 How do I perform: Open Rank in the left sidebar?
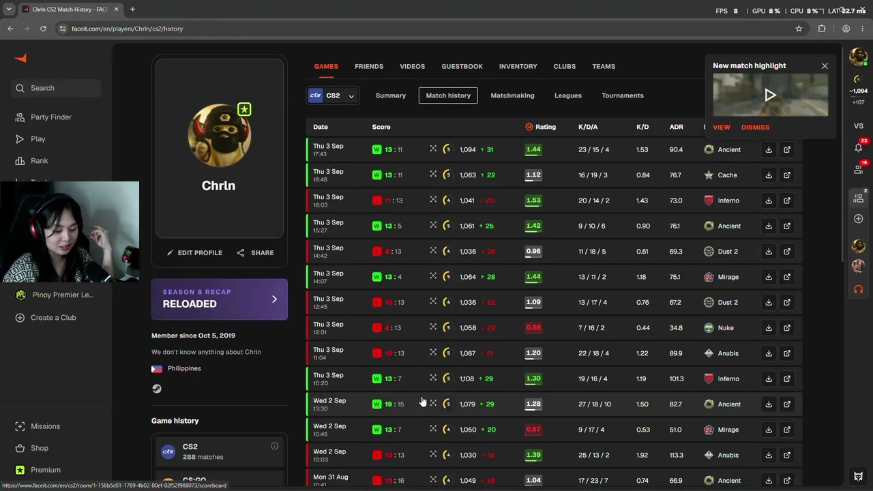[40, 161]
